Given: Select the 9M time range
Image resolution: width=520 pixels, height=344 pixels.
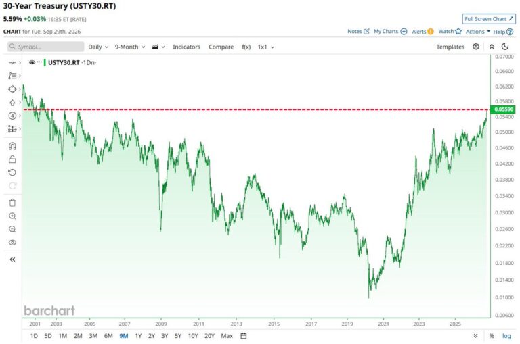Looking at the screenshot, I should click(x=124, y=336).
